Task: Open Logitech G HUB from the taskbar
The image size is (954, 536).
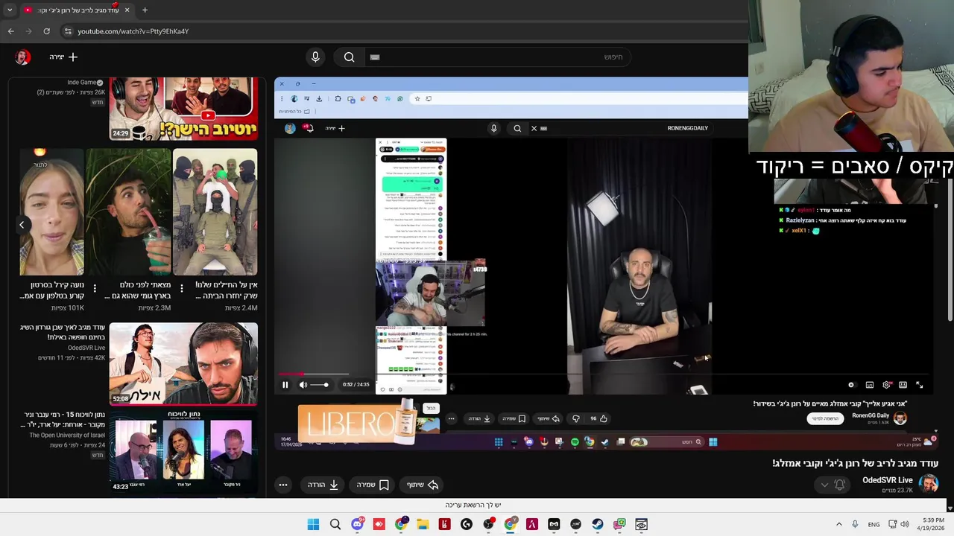Action: (467, 525)
